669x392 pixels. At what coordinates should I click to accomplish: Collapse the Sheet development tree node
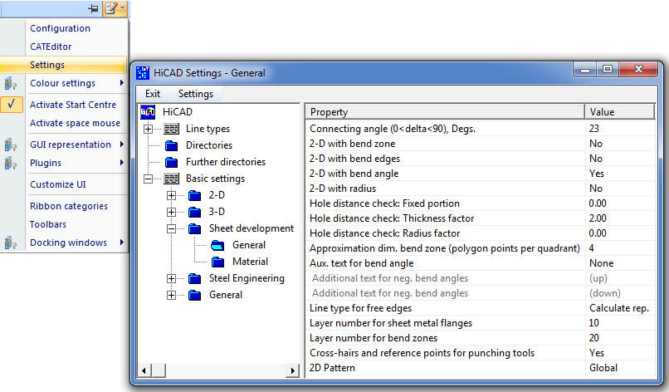[171, 229]
